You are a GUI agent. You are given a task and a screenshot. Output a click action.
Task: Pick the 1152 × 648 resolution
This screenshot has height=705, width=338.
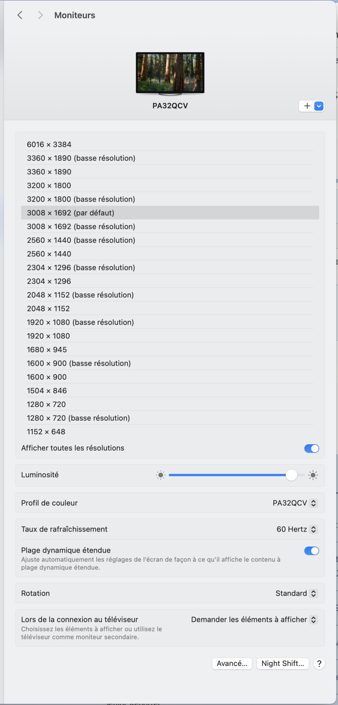[x=46, y=432]
